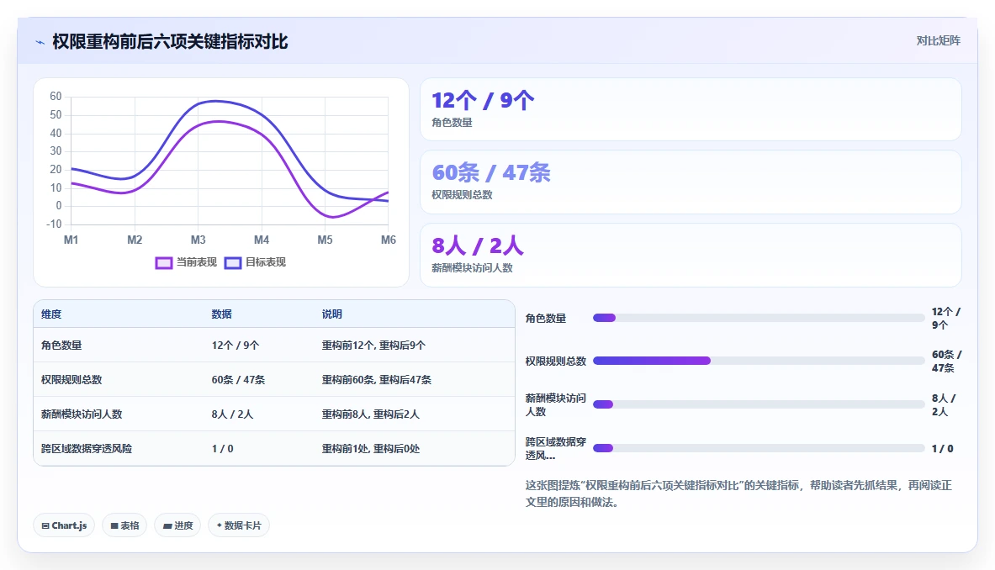Click description 重构前1处, 重构后0处
Screen dimensions: 995x570
(x=371, y=448)
